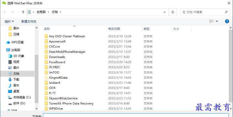
Task: Open 图片 under 此电脑
Action: (14, 68)
